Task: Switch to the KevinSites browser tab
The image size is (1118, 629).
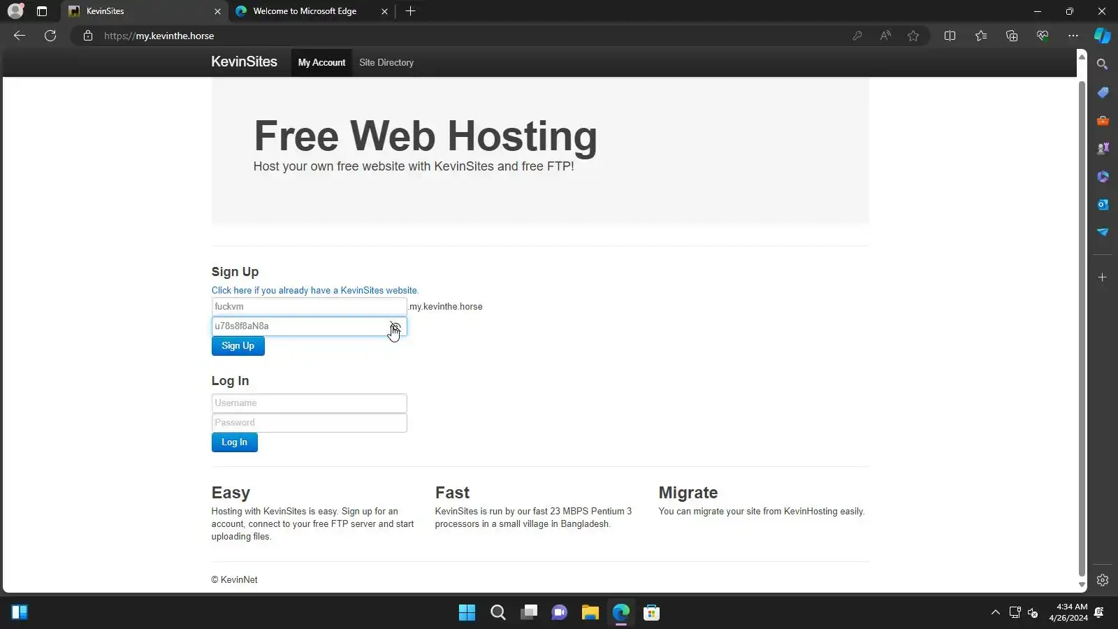Action: (x=143, y=11)
